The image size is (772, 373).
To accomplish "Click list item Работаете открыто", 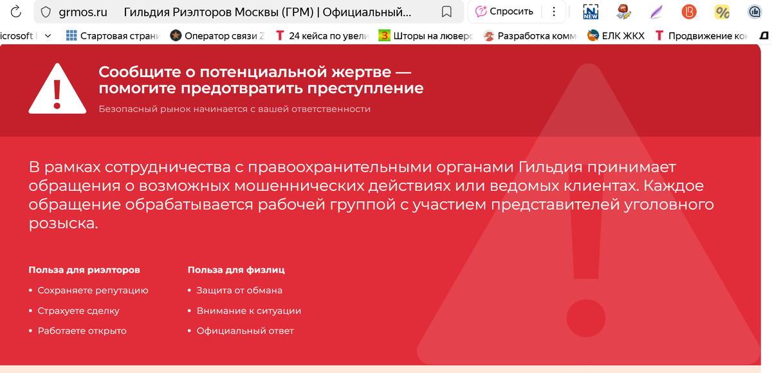I will 82,331.
